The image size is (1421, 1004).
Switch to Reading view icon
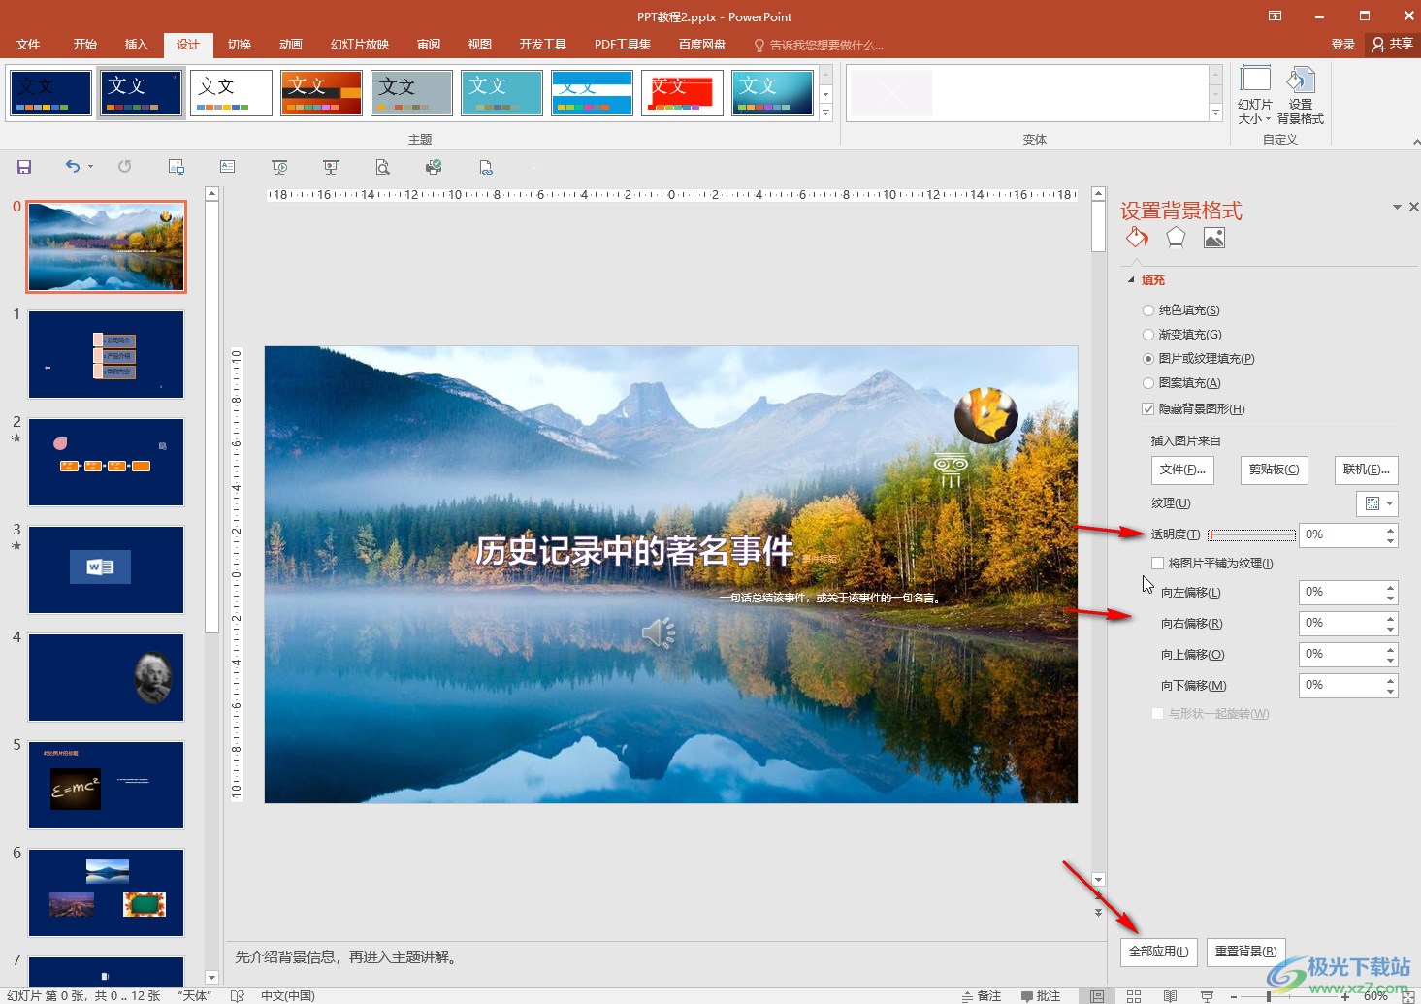click(x=1171, y=996)
